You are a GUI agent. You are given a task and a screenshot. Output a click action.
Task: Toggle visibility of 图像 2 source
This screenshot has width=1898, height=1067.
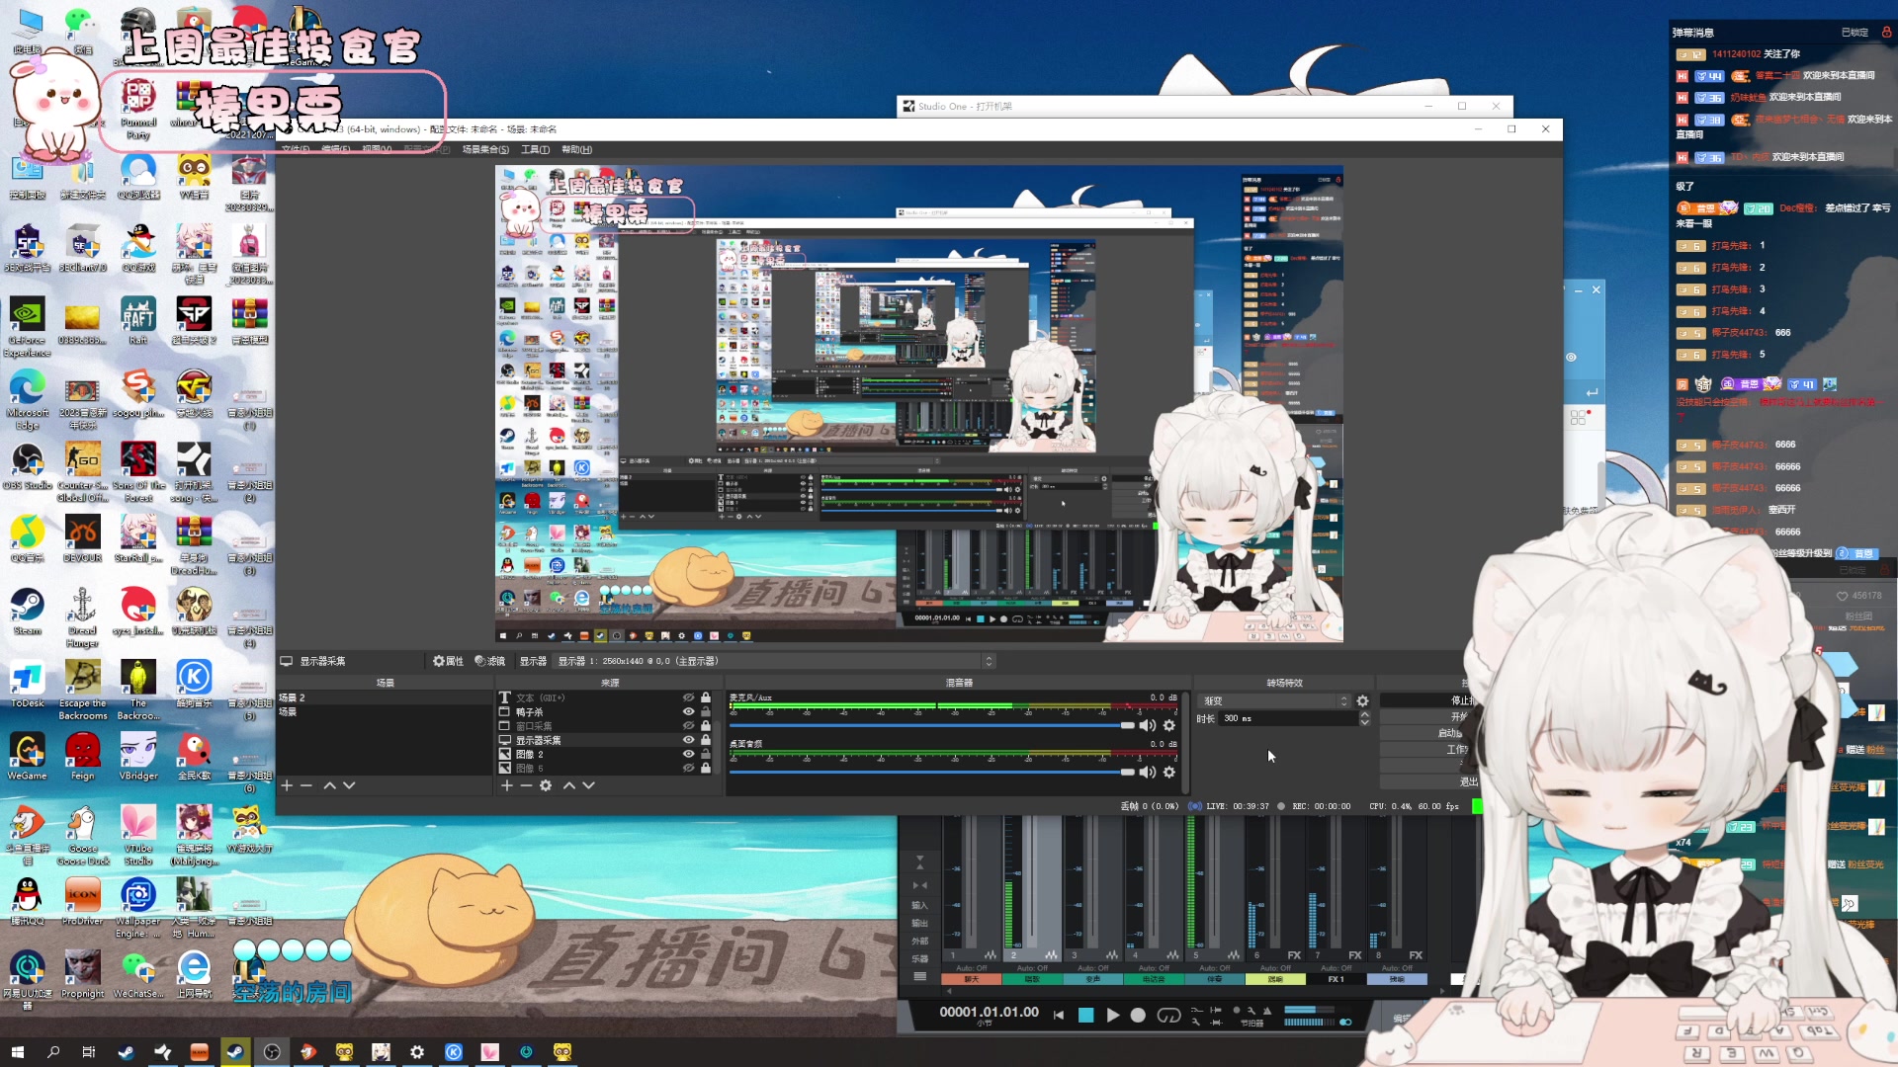point(688,754)
